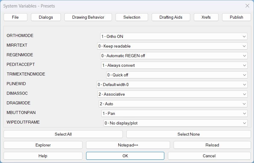Open presets in Notepad++
The height and width of the screenshot is (163, 254).
click(x=128, y=145)
